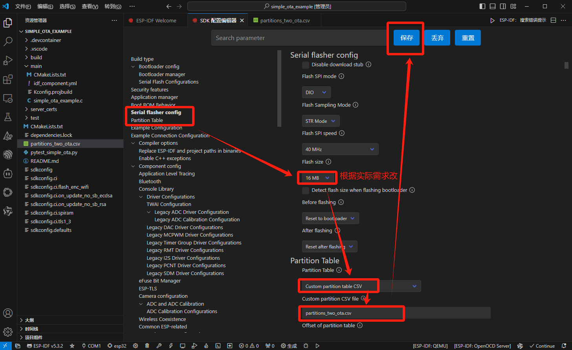Open the Before flashing Reset to bootloader dropdown

point(330,218)
